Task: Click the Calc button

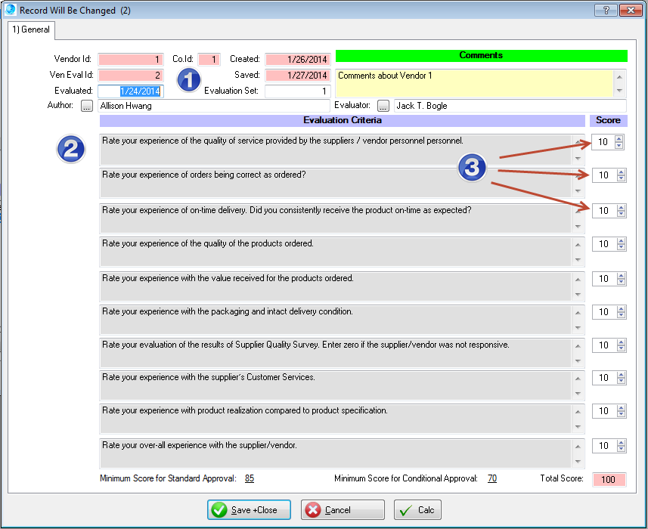Action: [417, 510]
